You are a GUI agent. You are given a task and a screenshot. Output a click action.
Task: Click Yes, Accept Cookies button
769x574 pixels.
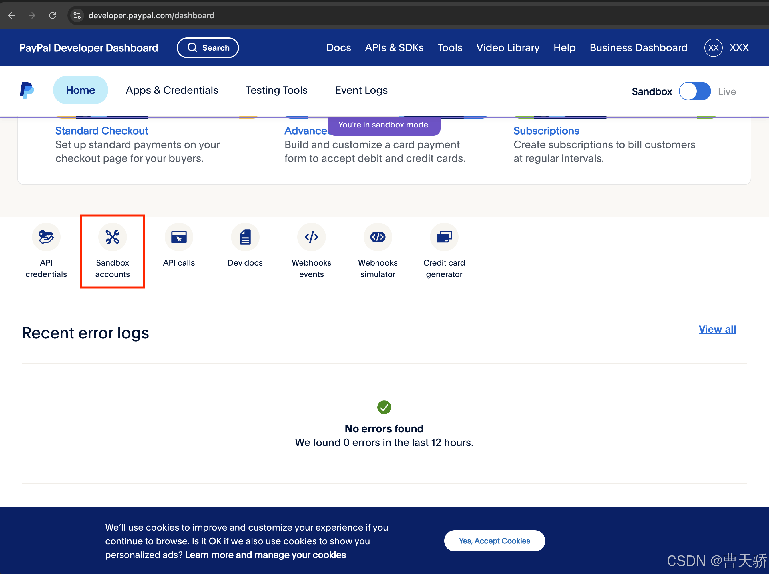point(494,541)
